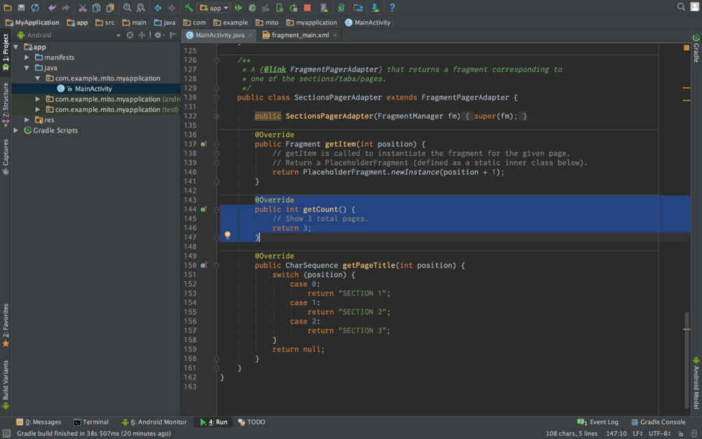Open the SDK Manager download icon
Screen dimensions: 702x439
click(375, 8)
